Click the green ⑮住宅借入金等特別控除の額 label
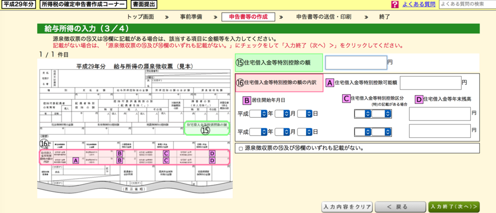The height and width of the screenshot is (213, 496). click(279, 62)
